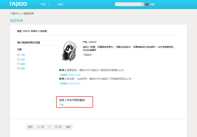This screenshot has height=137, width=197.
Task: Click the 搜索结果 page heading
Action: [16, 21]
